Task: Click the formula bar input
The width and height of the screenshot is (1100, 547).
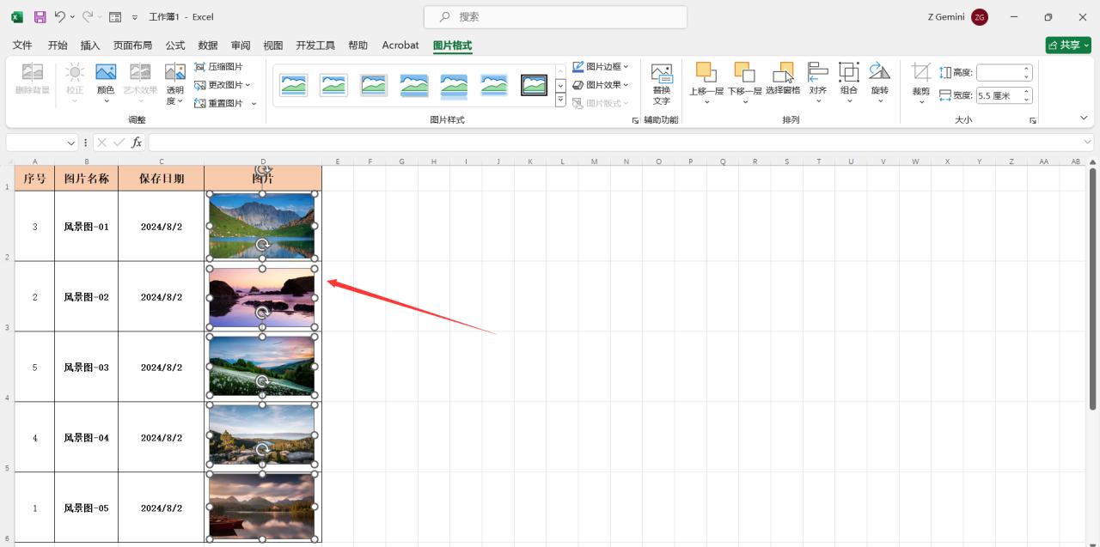Action: [x=614, y=143]
